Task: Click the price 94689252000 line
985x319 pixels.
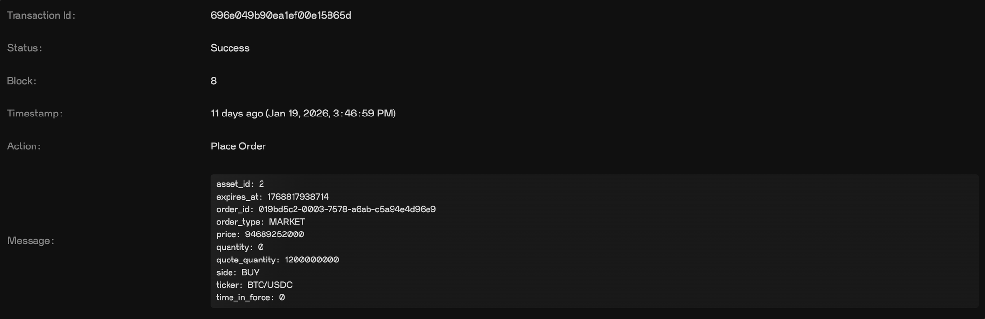Action: click(x=260, y=234)
